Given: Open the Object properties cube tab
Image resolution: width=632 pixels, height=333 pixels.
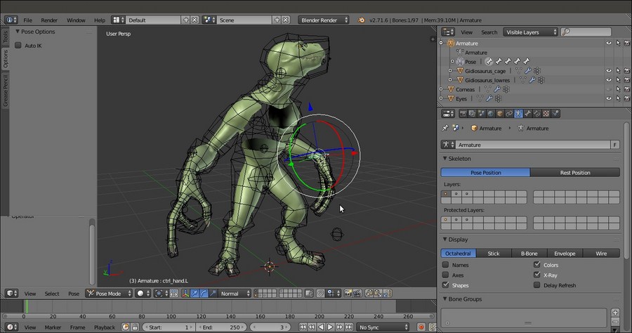Looking at the screenshot, I should click(x=500, y=114).
